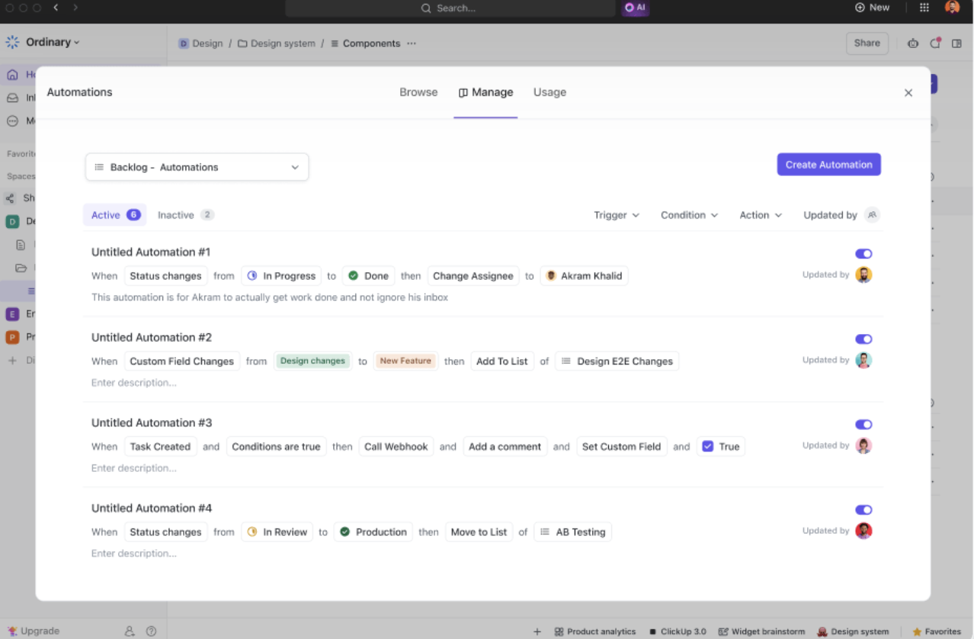
Task: Click Design in the breadcrumb
Action: pyautogui.click(x=200, y=43)
